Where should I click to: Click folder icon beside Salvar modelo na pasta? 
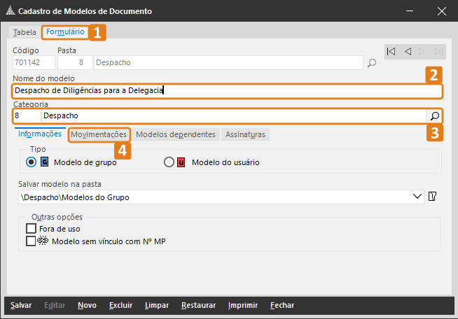click(x=432, y=196)
